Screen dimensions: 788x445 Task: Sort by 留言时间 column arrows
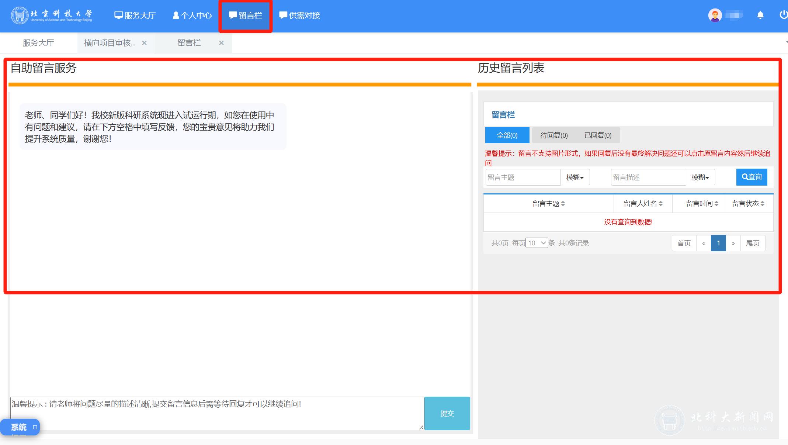click(x=716, y=204)
